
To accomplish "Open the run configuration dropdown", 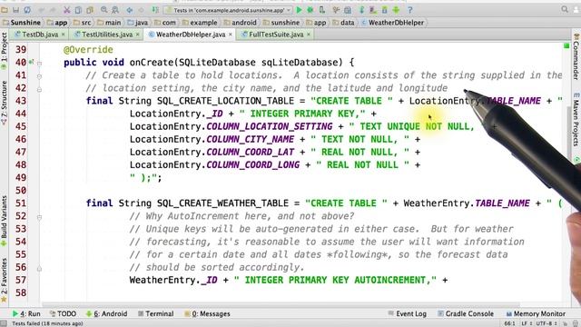I will pyautogui.click(x=228, y=10).
